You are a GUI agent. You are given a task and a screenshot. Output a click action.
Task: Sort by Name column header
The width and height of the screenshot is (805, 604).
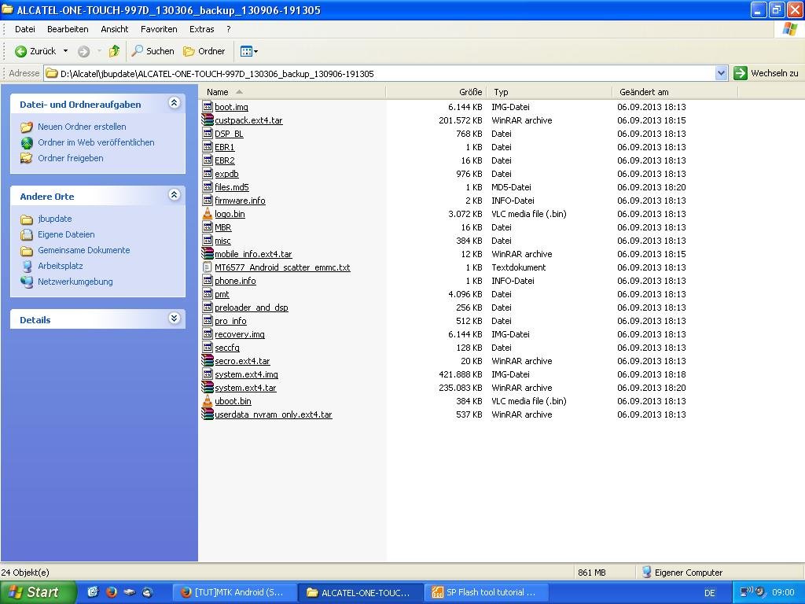coord(292,92)
